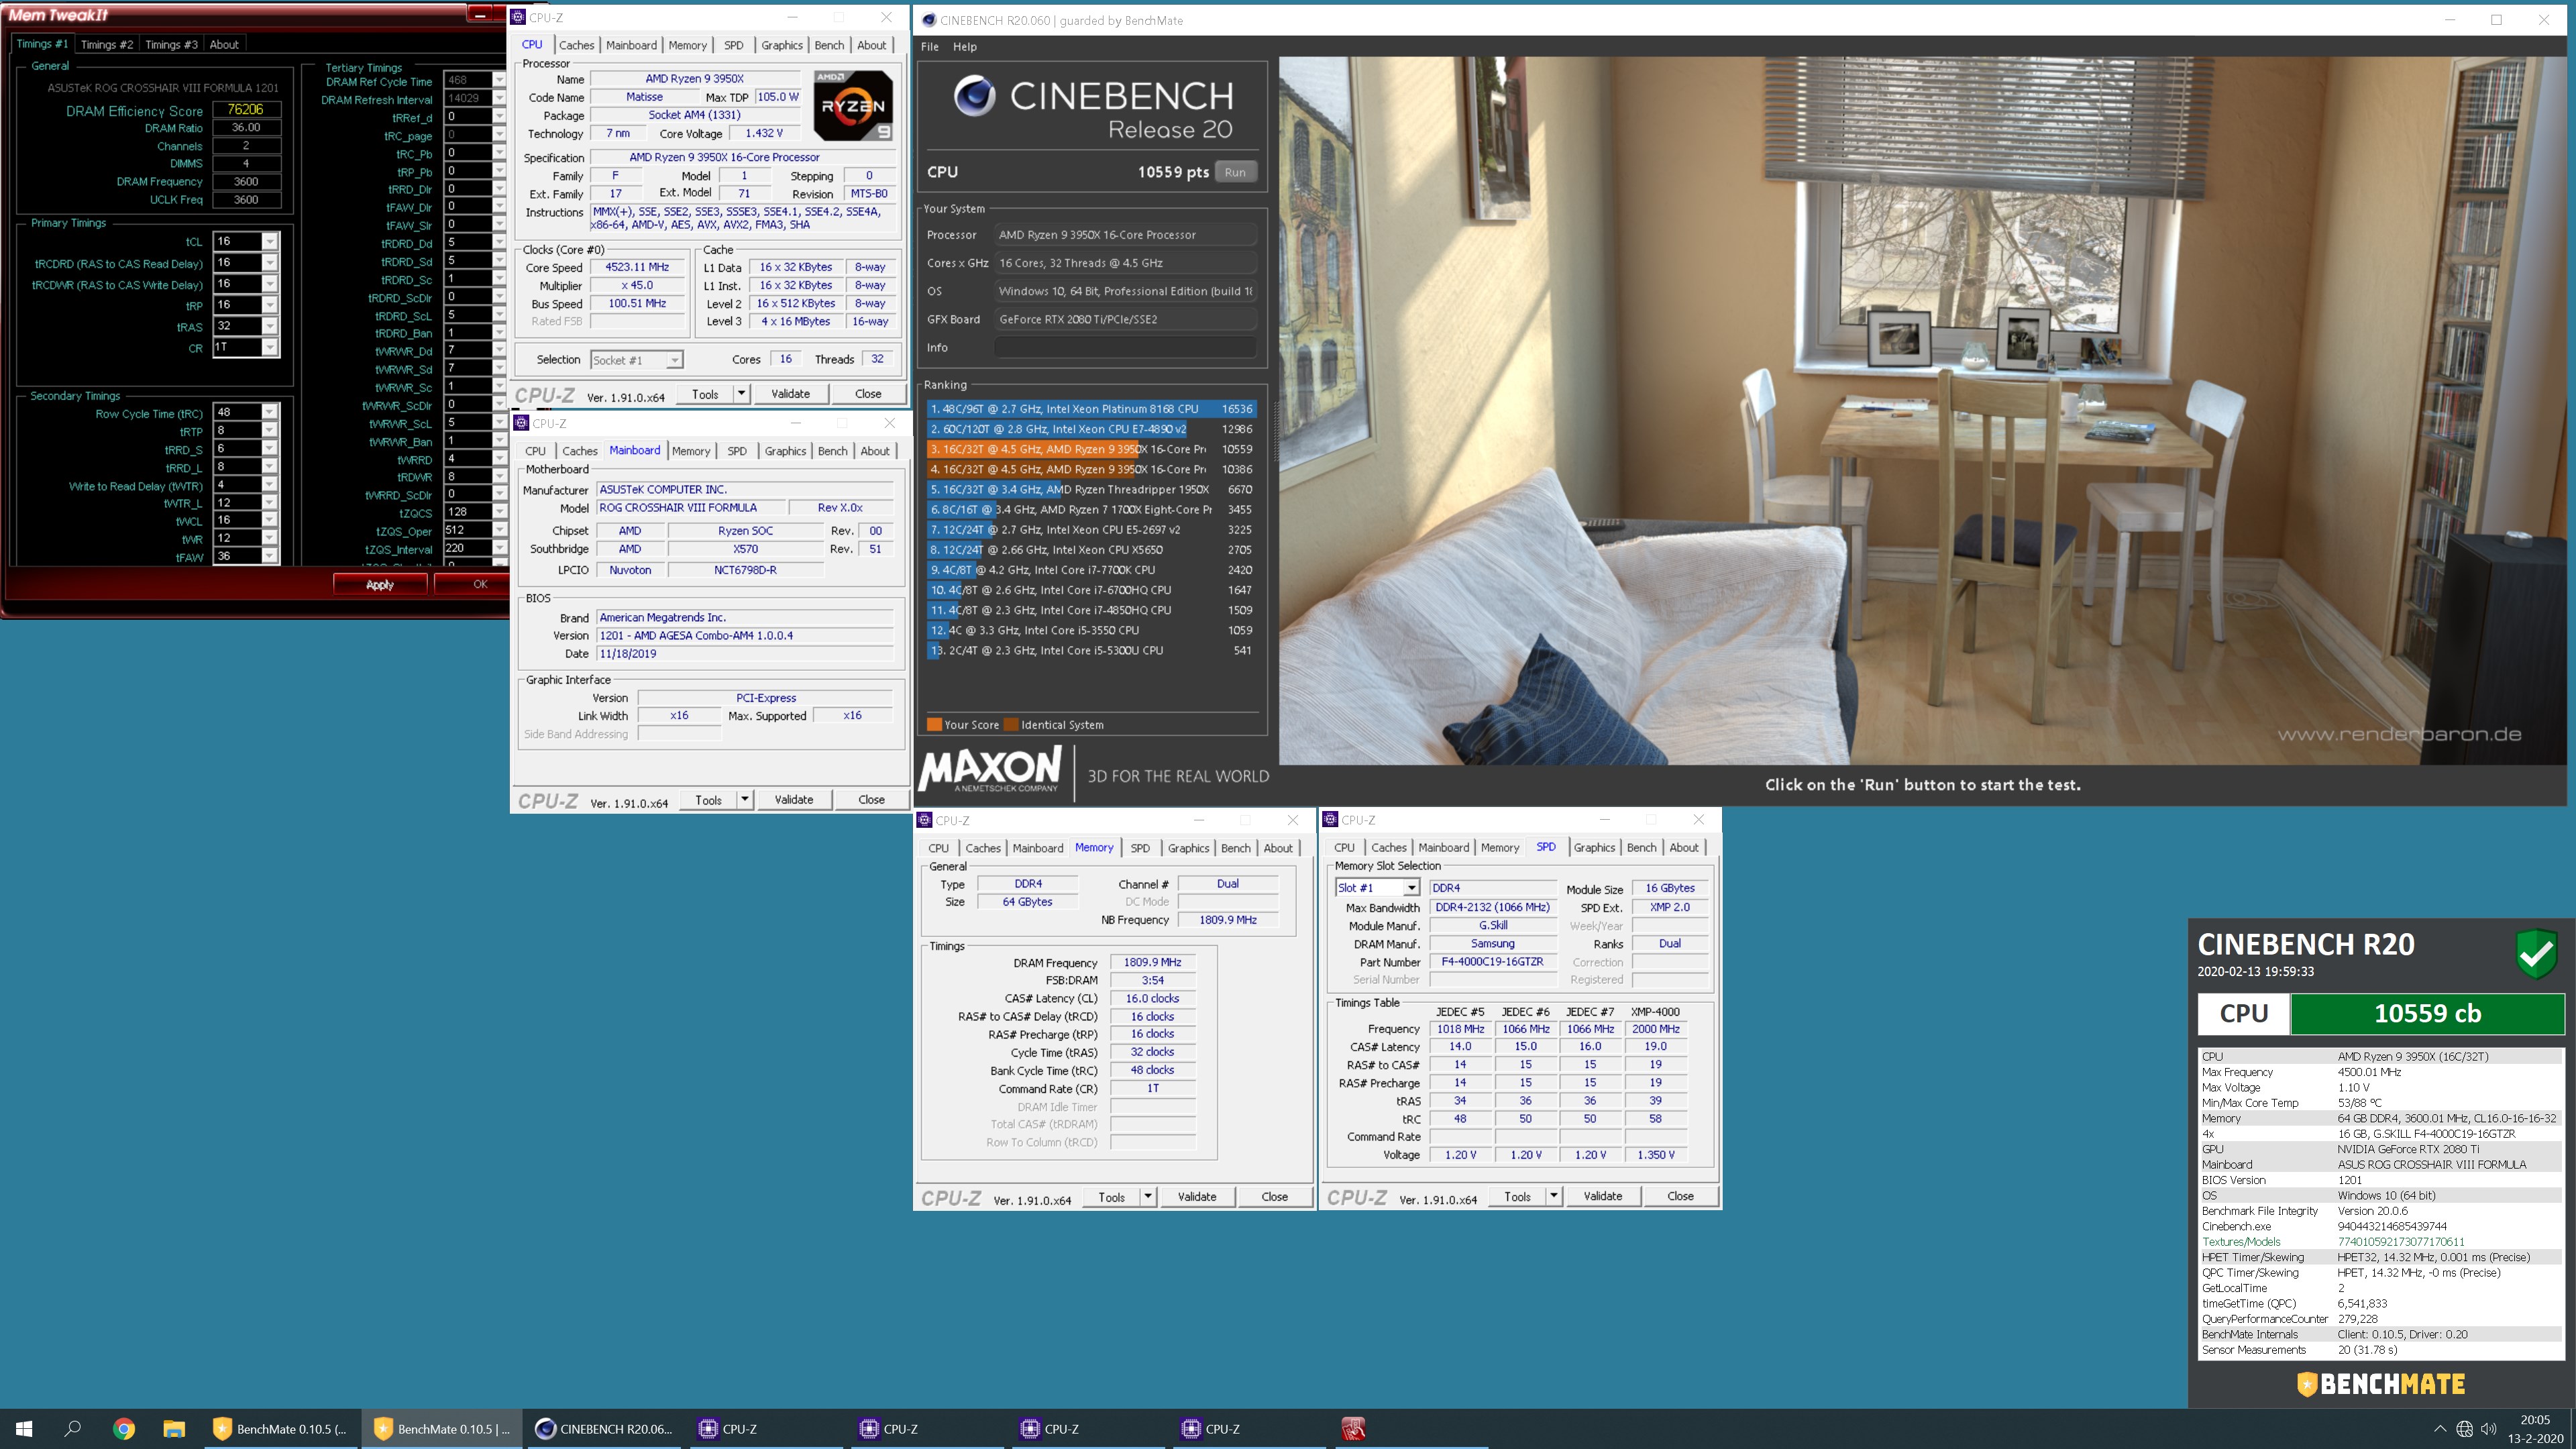Open Graphics tab in CPU-Z SPD window
Image resolution: width=2576 pixels, height=1449 pixels.
1594,848
